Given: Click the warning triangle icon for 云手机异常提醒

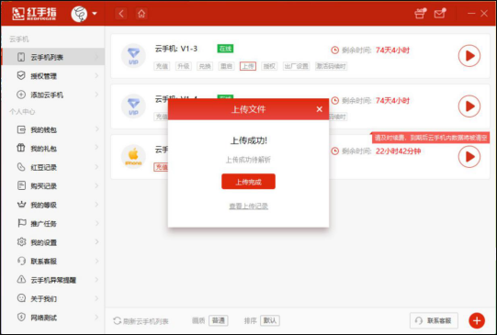Looking at the screenshot, I should pos(21,280).
